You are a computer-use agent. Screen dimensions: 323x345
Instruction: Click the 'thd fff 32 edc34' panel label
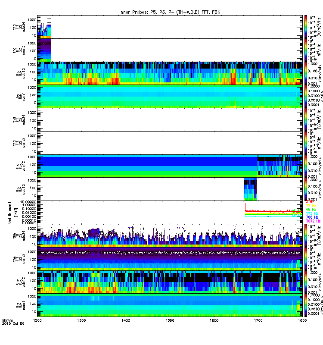tap(19, 120)
